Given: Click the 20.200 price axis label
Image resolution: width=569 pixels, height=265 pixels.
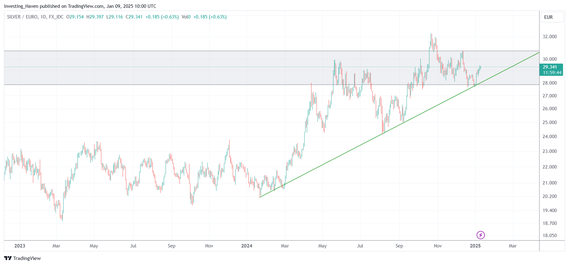Looking at the screenshot, I should pyautogui.click(x=550, y=196).
